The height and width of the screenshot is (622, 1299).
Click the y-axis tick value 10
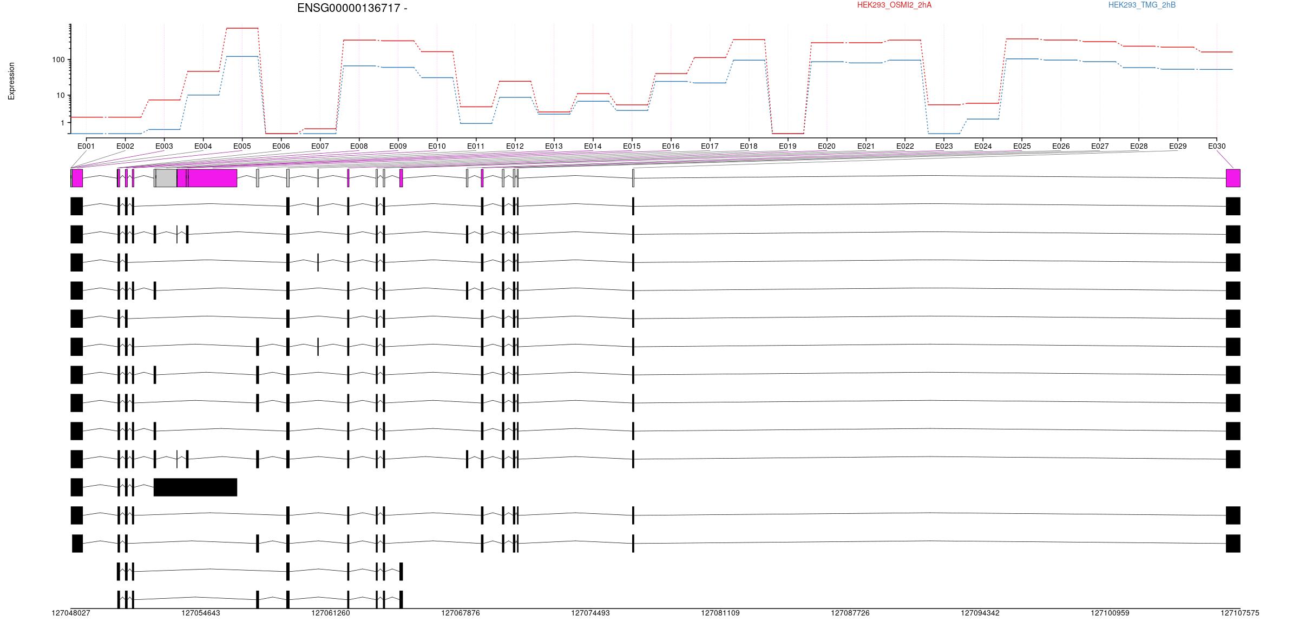[x=61, y=95]
